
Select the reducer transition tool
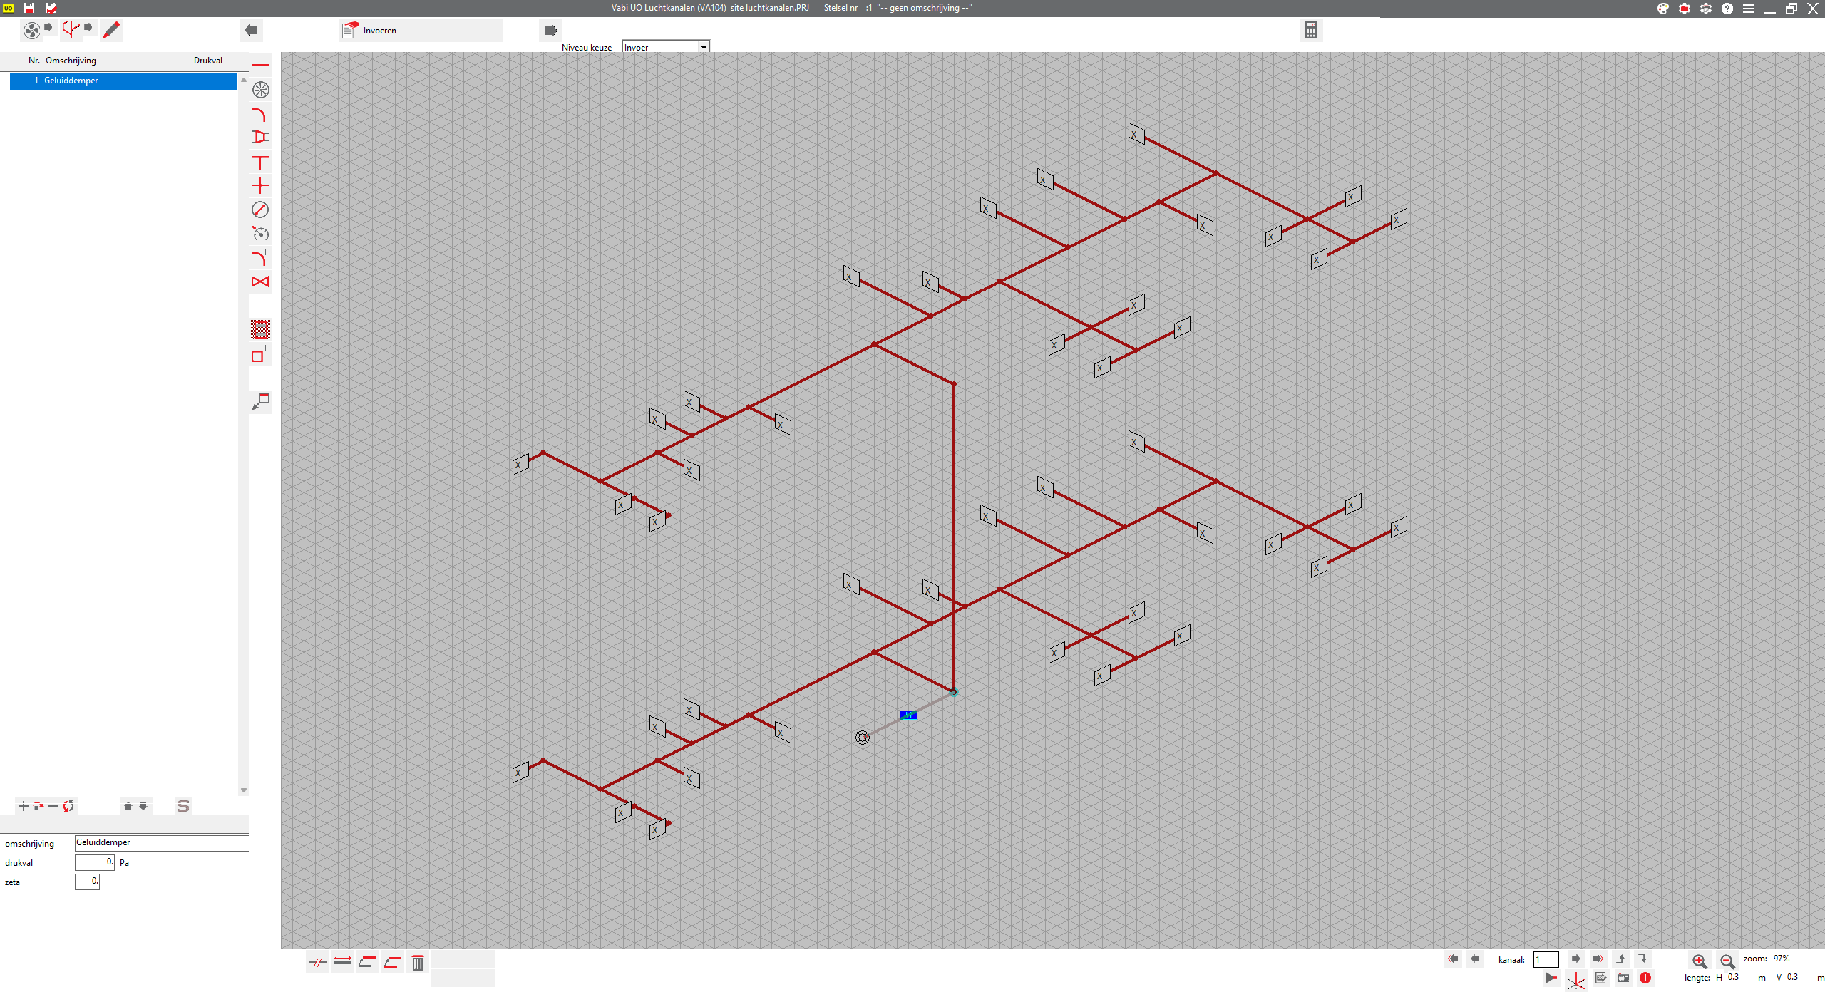tap(260, 137)
